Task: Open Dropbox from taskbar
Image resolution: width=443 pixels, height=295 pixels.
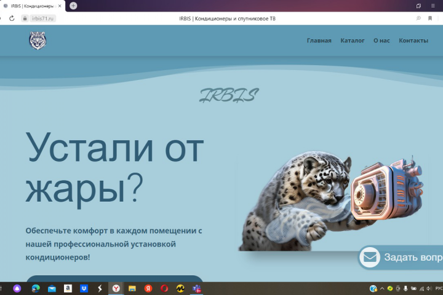Action: pos(84,288)
